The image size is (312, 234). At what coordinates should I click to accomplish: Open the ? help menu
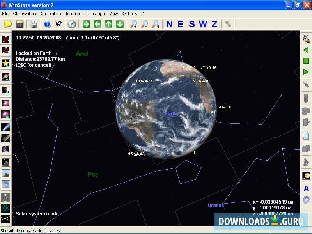pos(143,14)
